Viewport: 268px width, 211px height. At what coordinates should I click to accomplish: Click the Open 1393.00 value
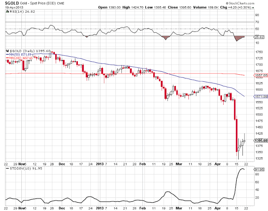pos(109,8)
